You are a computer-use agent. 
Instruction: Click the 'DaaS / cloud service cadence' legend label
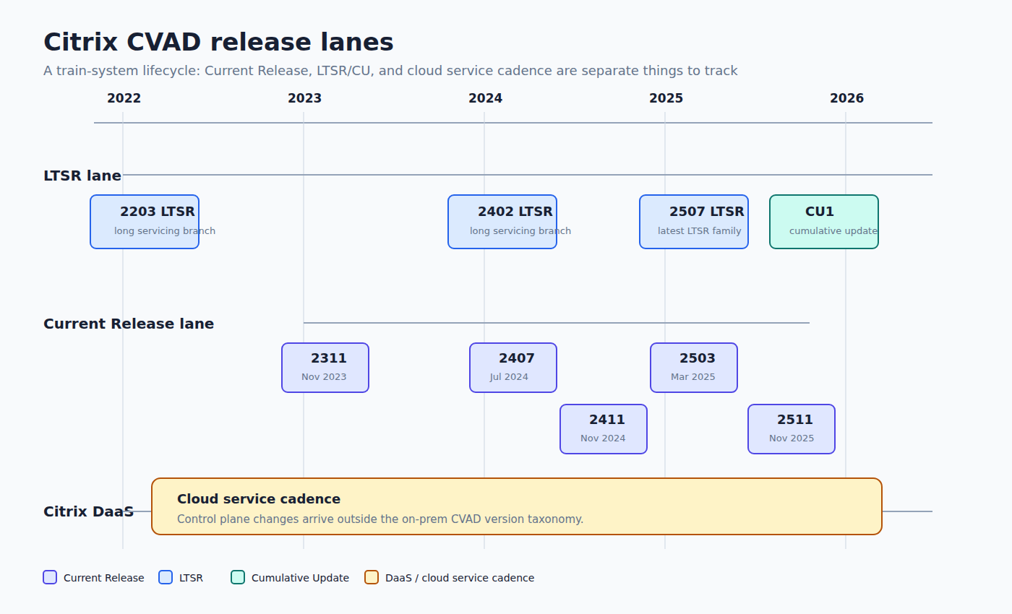point(460,578)
